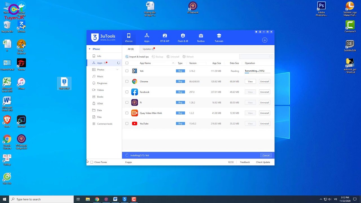The image size is (361, 203).
Task: Cancel the Yoti installation
Action: 266,155
